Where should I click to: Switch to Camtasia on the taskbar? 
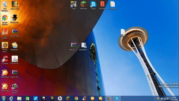(x=109, y=98)
